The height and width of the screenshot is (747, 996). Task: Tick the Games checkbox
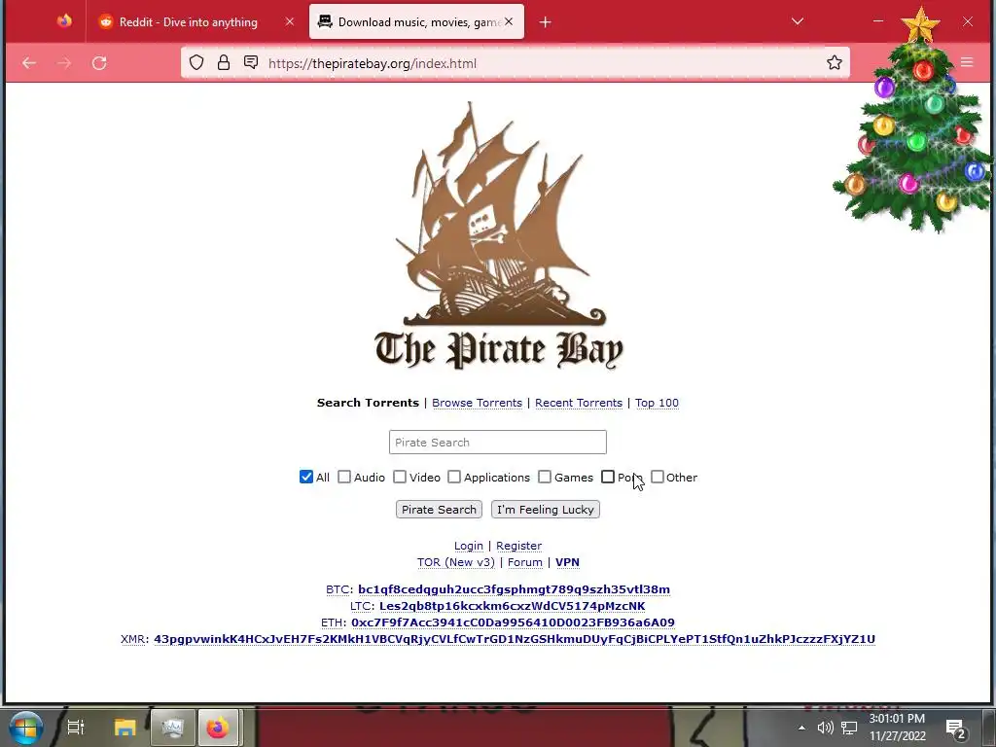click(x=545, y=477)
